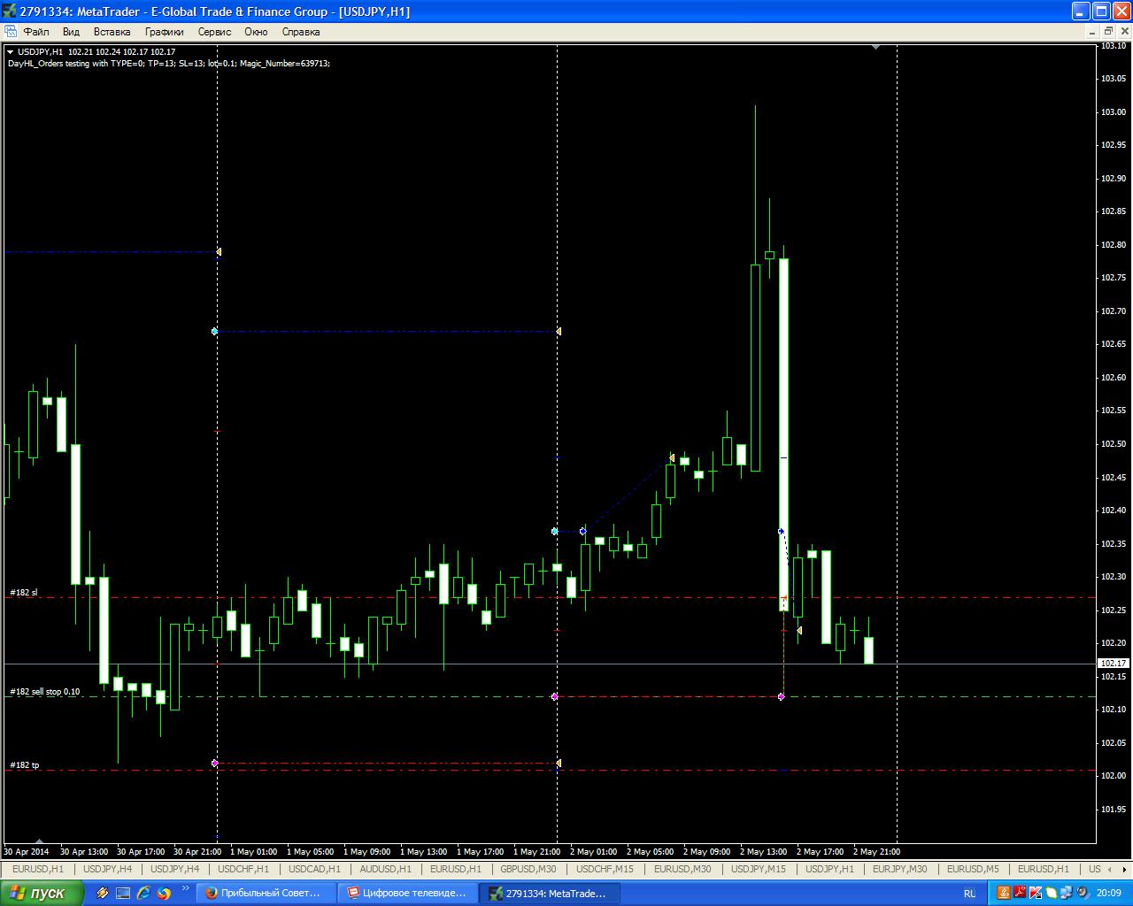Screen dimensions: 1133x906
Task: Open the Окно menu
Action: pyautogui.click(x=256, y=32)
